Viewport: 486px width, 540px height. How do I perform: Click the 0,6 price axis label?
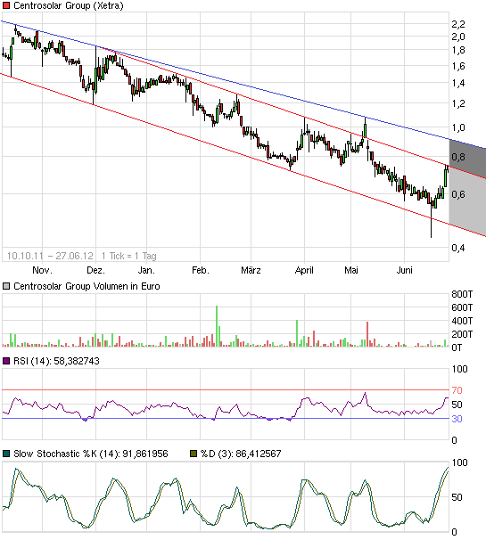pyautogui.click(x=458, y=194)
